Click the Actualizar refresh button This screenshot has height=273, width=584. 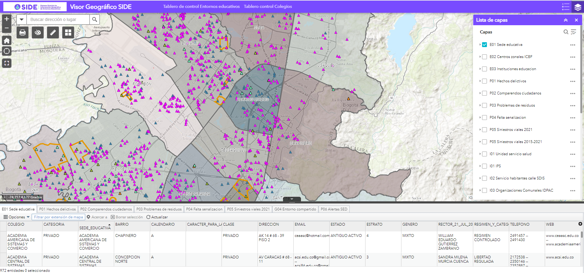[157, 217]
